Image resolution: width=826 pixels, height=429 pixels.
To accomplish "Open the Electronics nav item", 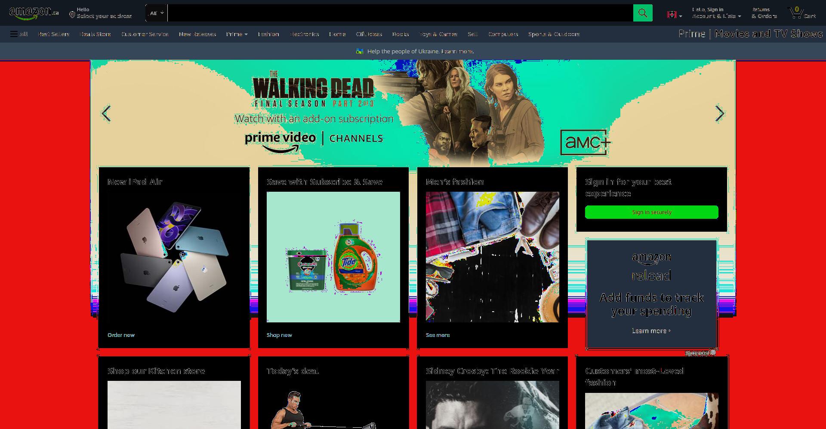I will 304,34.
